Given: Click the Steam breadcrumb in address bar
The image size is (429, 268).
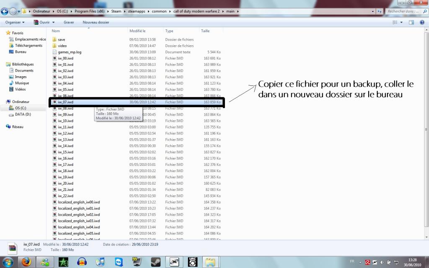Looking at the screenshot, I should click(116, 11).
